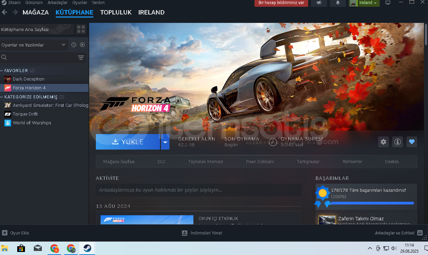This screenshot has height=255, width=428.
Task: Go forward with the right arrow
Action: pos(15,12)
